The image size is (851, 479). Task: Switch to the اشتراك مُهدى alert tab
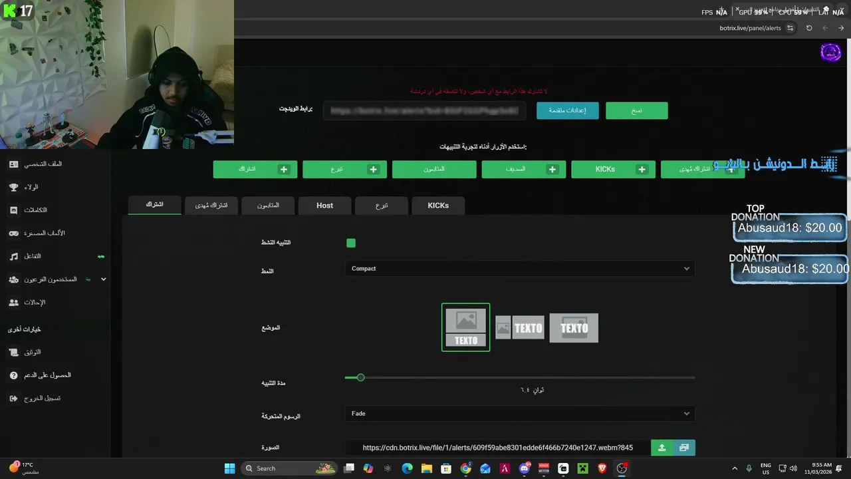click(x=211, y=206)
